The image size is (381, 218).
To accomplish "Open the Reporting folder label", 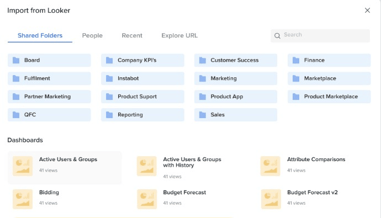I will (130, 115).
